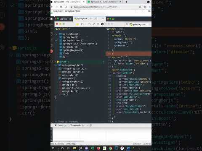Click the circled minus icon in the IDE toolbar

coord(82,24)
